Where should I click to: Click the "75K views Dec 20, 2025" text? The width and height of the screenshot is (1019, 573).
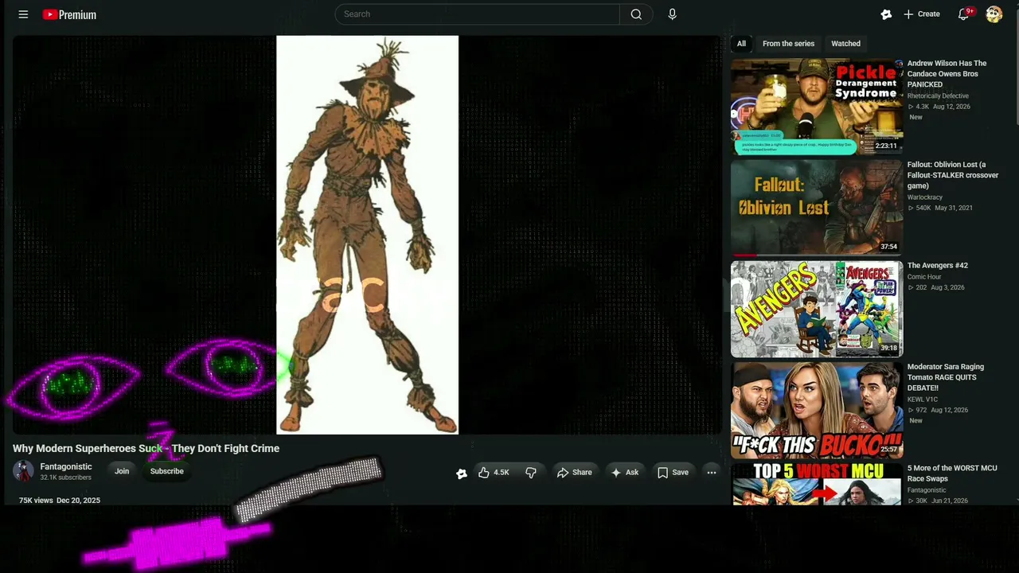click(60, 501)
